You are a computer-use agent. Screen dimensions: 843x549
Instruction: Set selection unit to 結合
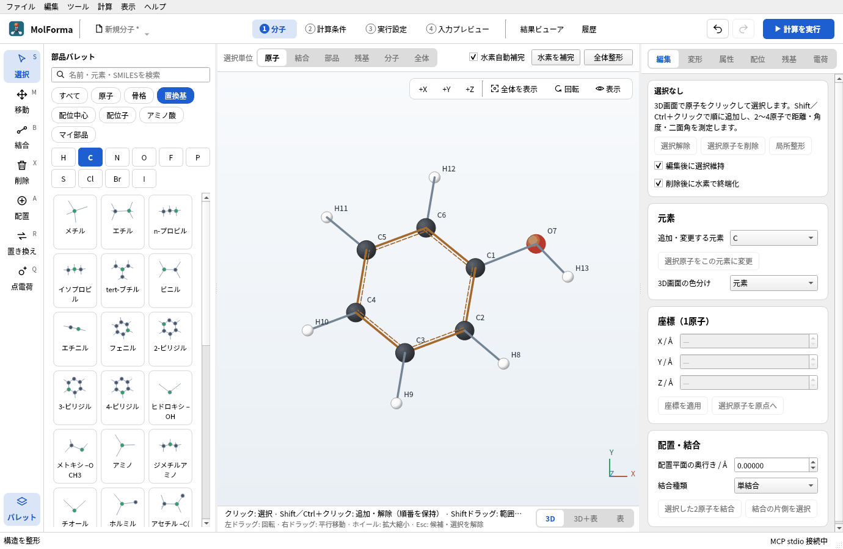tap(302, 58)
